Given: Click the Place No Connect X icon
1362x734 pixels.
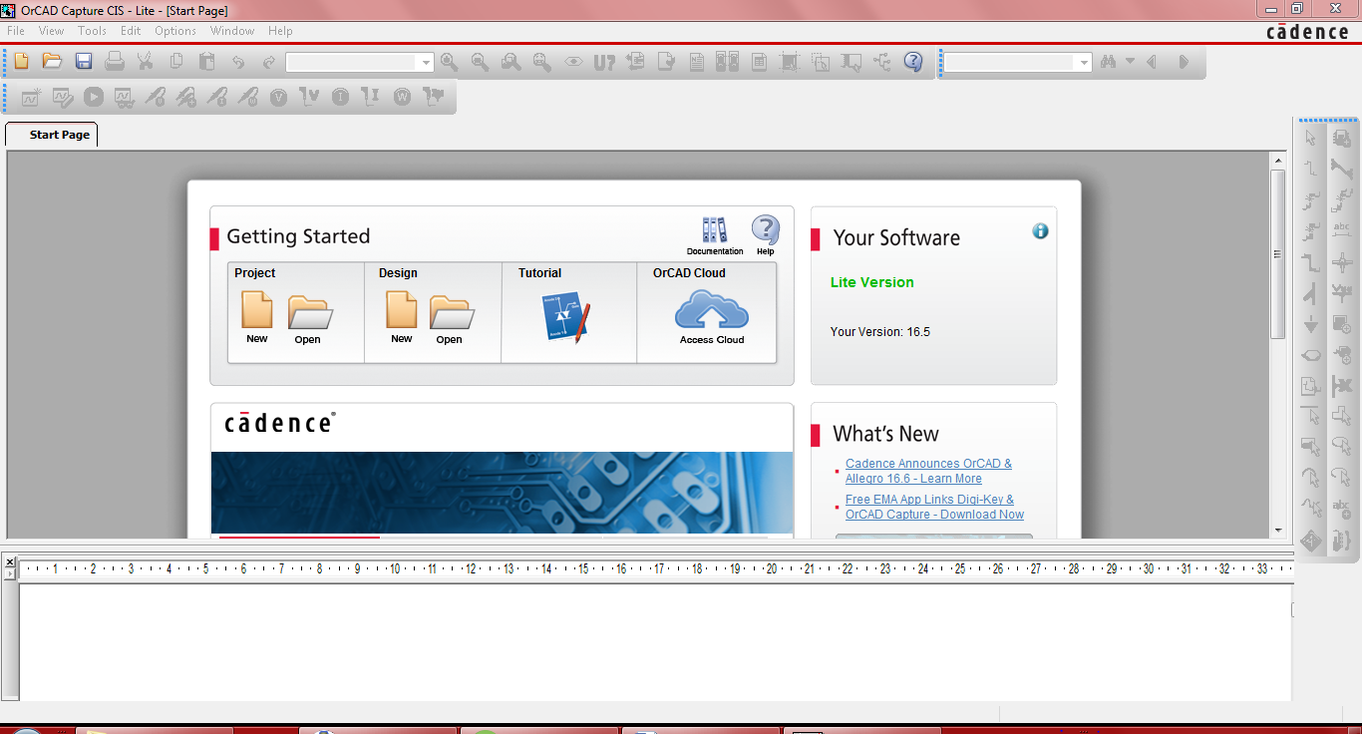Looking at the screenshot, I should tap(1342, 386).
